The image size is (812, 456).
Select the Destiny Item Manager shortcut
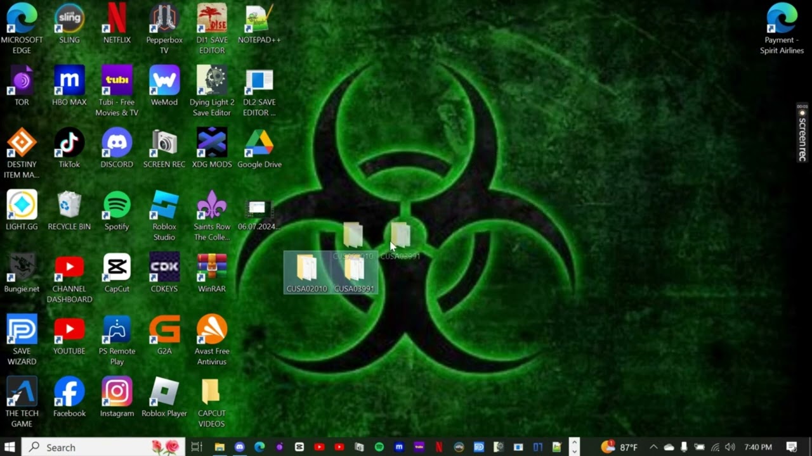click(22, 153)
